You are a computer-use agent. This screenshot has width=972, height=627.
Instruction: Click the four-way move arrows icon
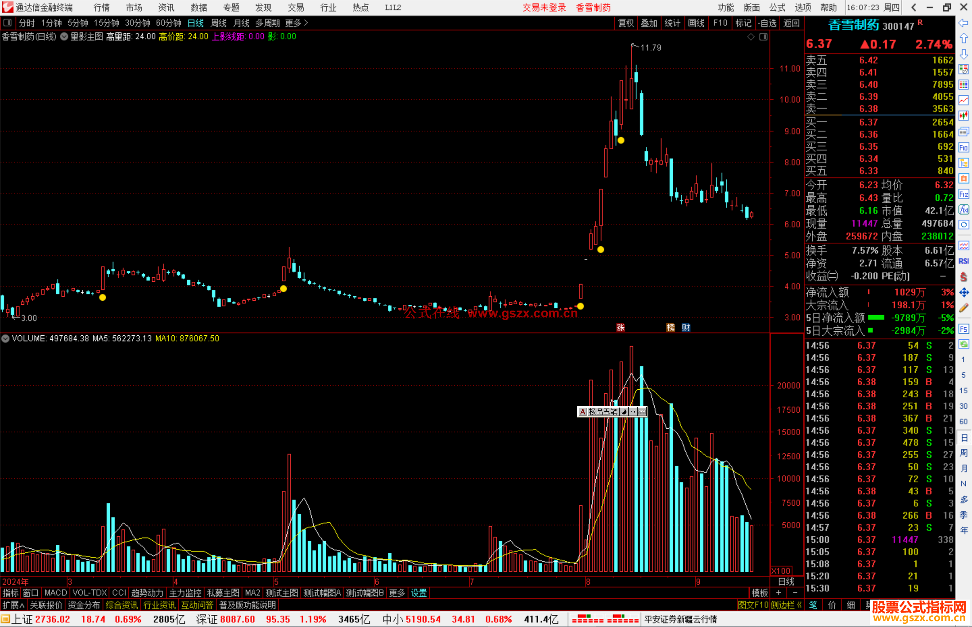[x=963, y=293]
